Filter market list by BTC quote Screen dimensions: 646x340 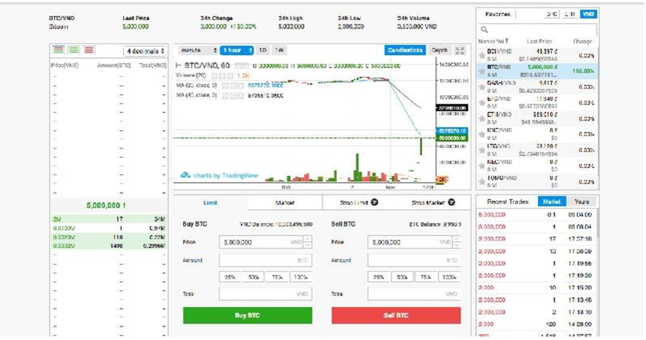(x=552, y=14)
